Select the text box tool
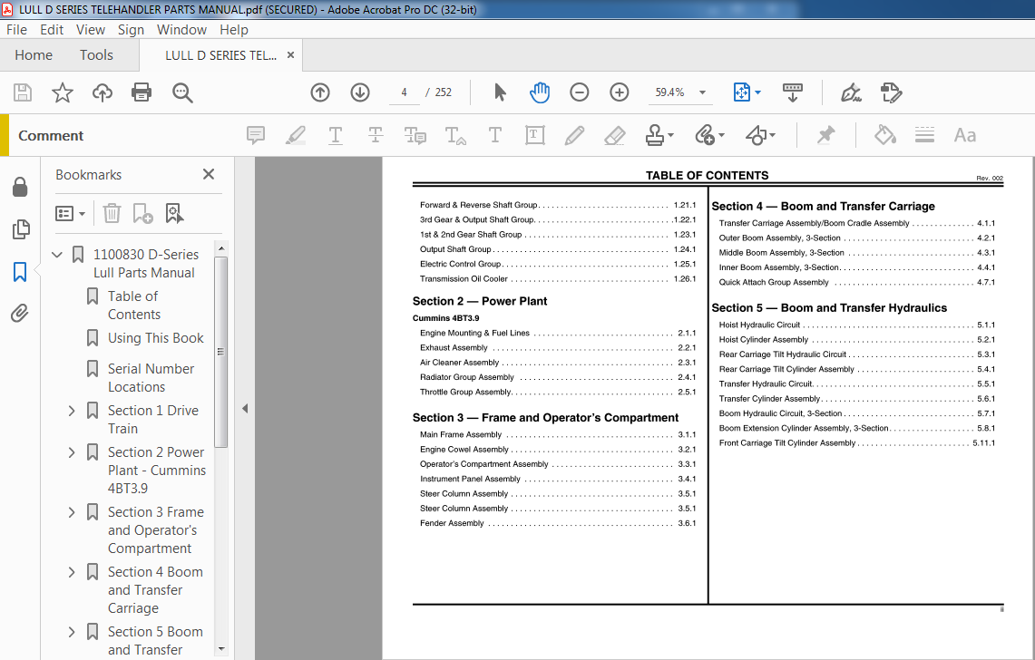The image size is (1035, 660). click(x=534, y=135)
